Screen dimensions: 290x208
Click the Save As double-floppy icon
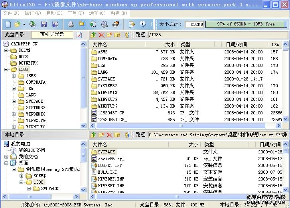pyautogui.click(x=55, y=24)
